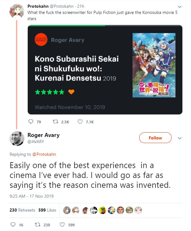Open dropdown arrow next to Follow button
The height and width of the screenshot is (231, 191).
coord(180,138)
